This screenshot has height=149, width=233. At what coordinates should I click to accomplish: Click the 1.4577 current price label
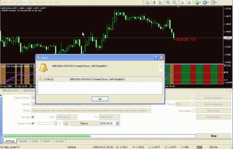227,38
